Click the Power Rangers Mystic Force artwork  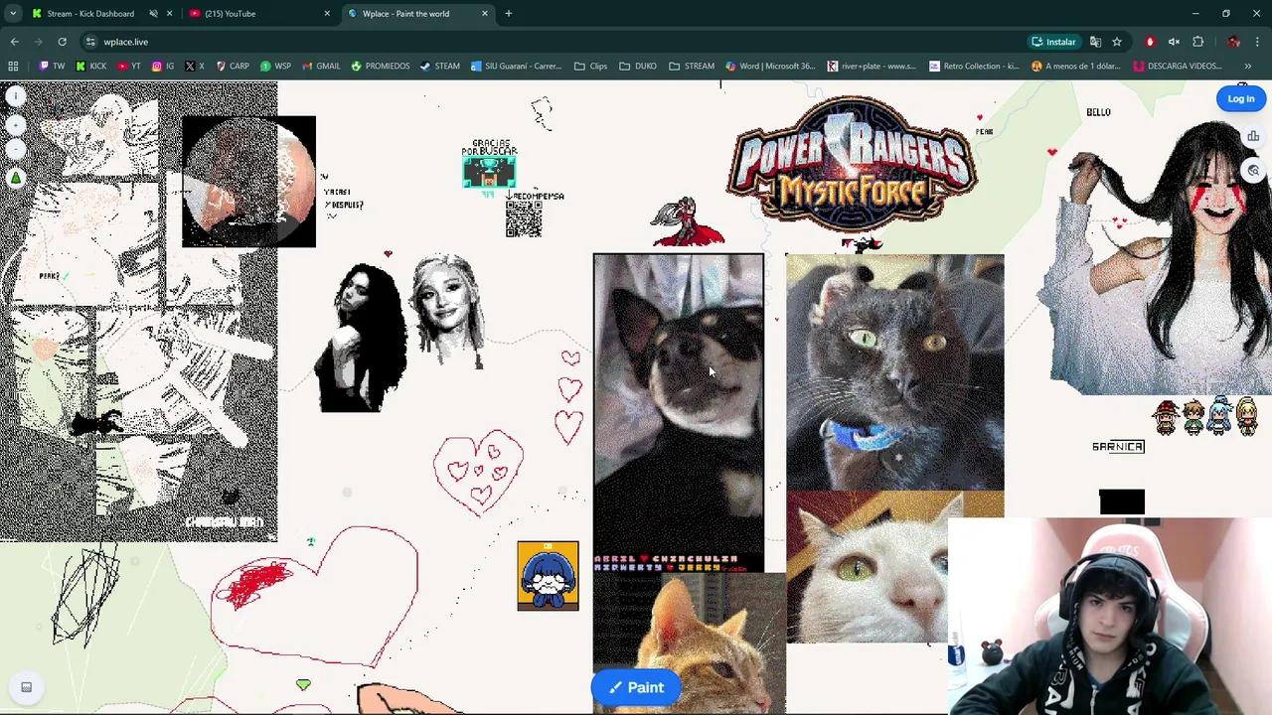852,165
